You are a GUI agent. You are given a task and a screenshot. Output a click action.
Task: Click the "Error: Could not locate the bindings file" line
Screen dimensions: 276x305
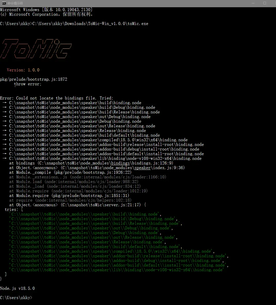(x=57, y=98)
